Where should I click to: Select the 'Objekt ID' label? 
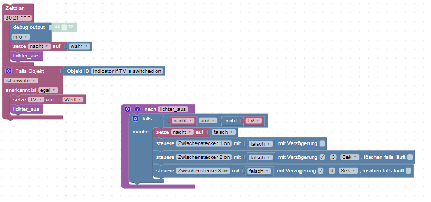click(x=78, y=71)
